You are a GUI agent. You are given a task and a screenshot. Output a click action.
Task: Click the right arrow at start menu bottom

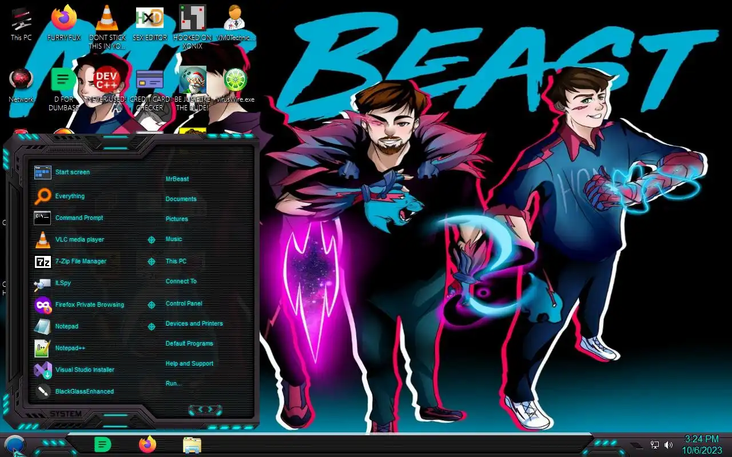212,409
